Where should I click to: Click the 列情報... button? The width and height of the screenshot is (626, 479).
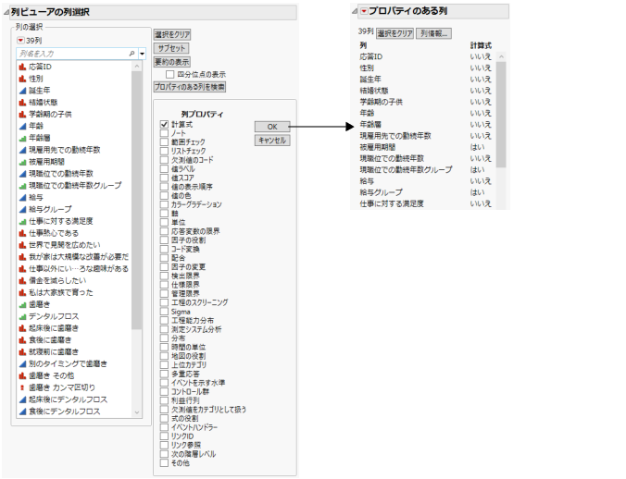point(434,33)
